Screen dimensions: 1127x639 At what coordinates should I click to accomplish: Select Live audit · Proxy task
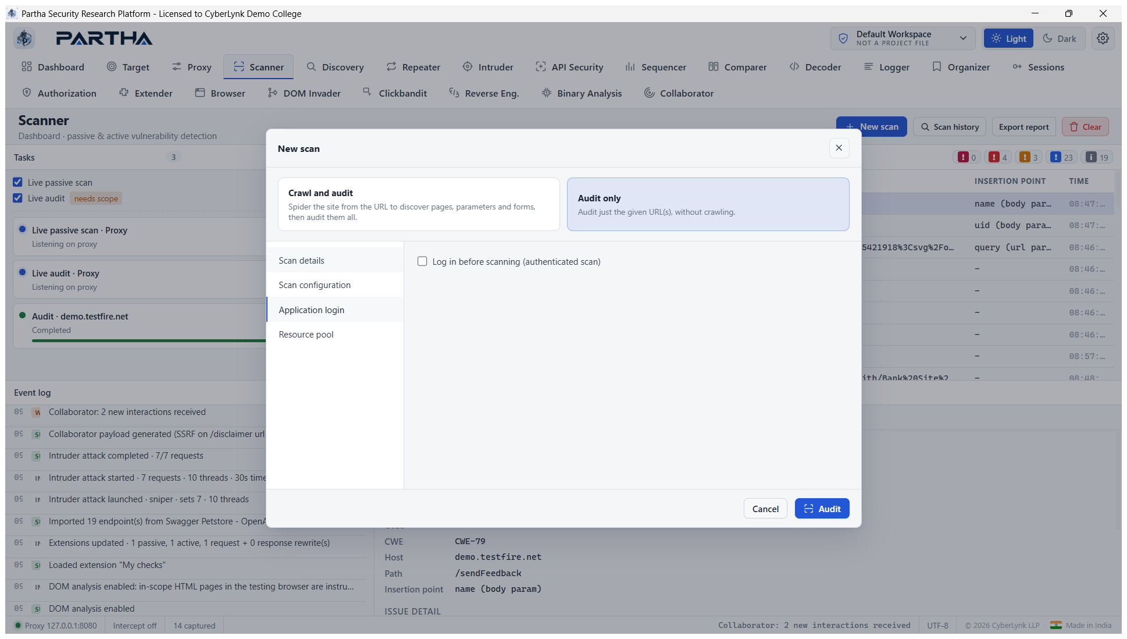(x=140, y=279)
